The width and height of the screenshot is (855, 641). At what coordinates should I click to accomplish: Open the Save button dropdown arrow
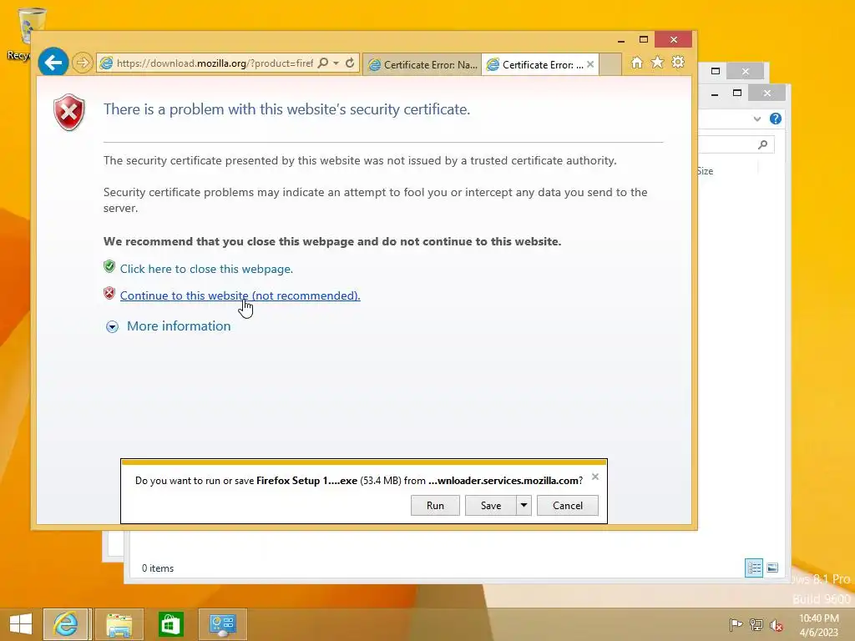(x=524, y=505)
